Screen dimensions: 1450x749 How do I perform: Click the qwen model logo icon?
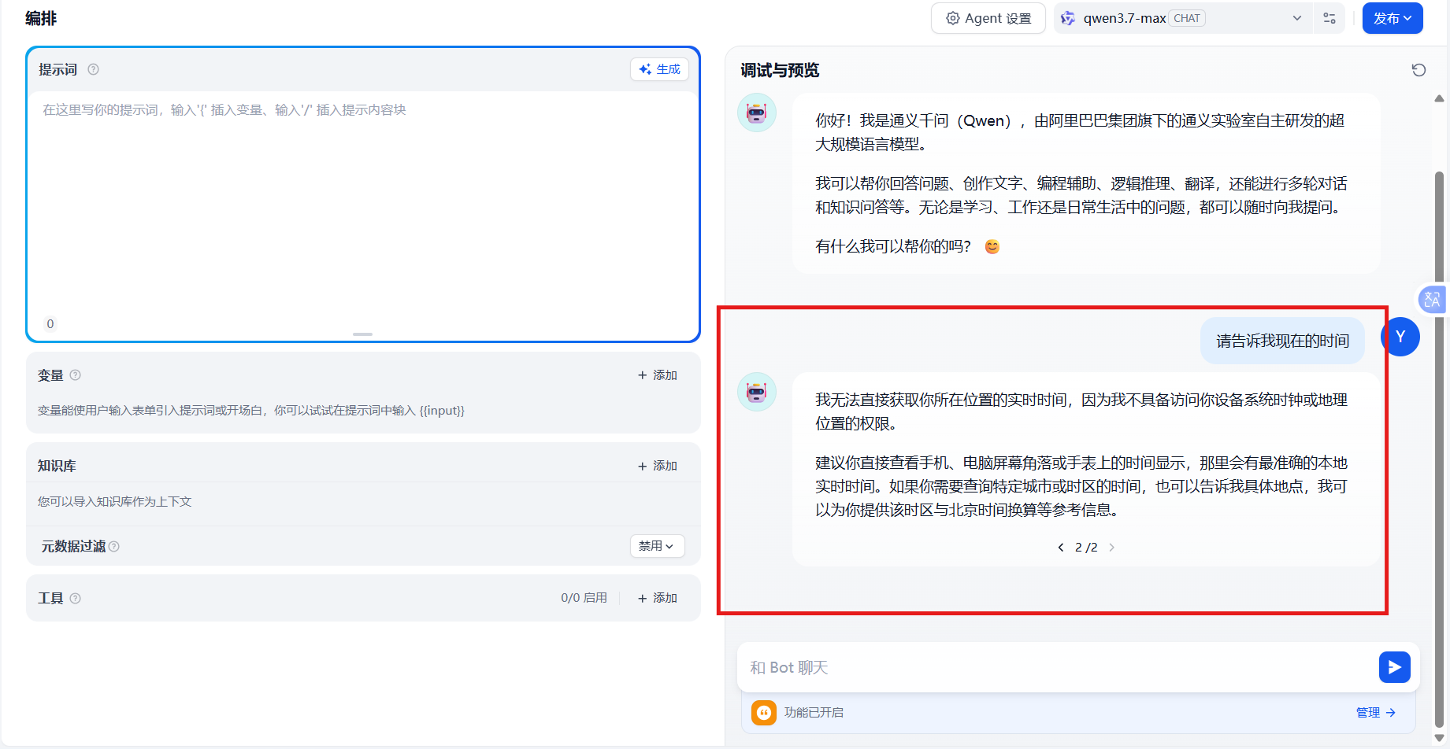tap(1068, 18)
